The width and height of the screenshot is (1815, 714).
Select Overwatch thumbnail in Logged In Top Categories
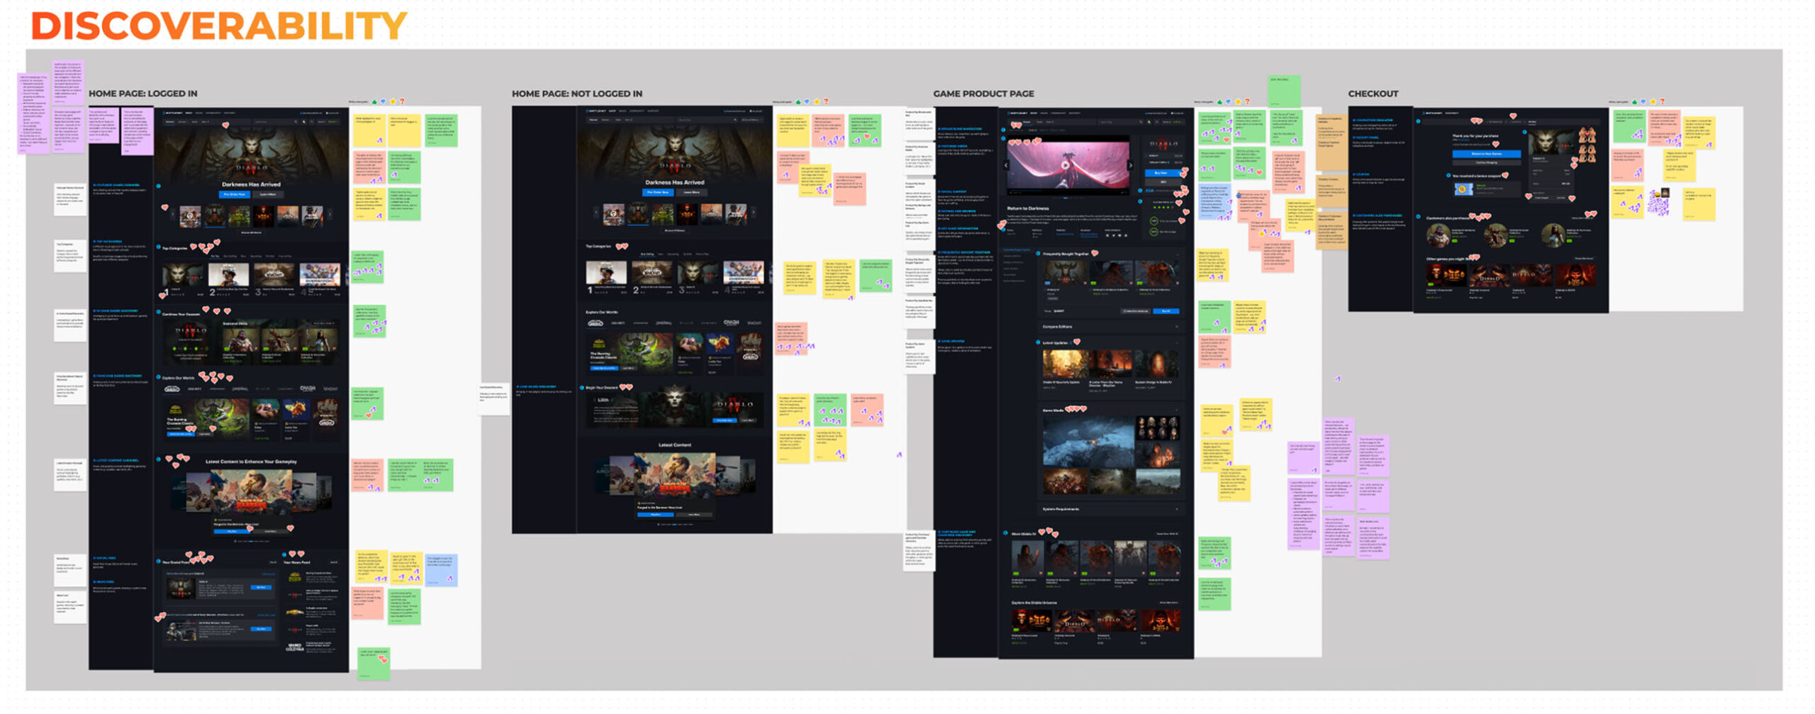coord(319,274)
